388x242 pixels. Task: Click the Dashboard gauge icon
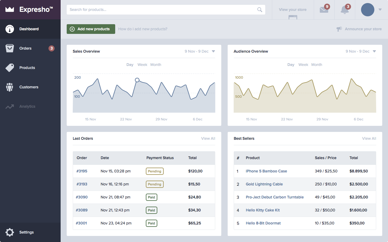pyautogui.click(x=10, y=29)
